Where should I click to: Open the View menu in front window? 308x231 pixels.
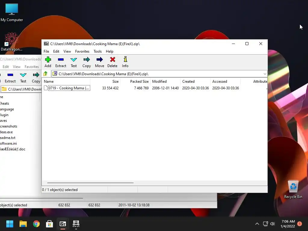67,51
